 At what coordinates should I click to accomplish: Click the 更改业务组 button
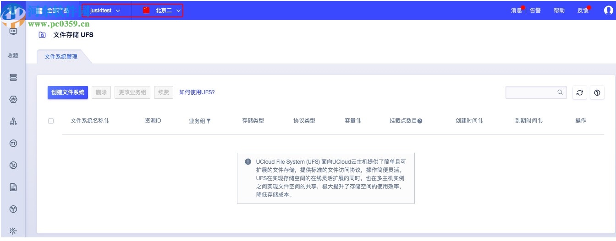tap(132, 92)
